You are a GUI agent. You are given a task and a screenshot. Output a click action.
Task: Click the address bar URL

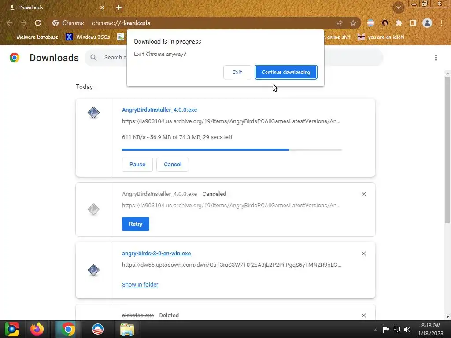(x=121, y=23)
